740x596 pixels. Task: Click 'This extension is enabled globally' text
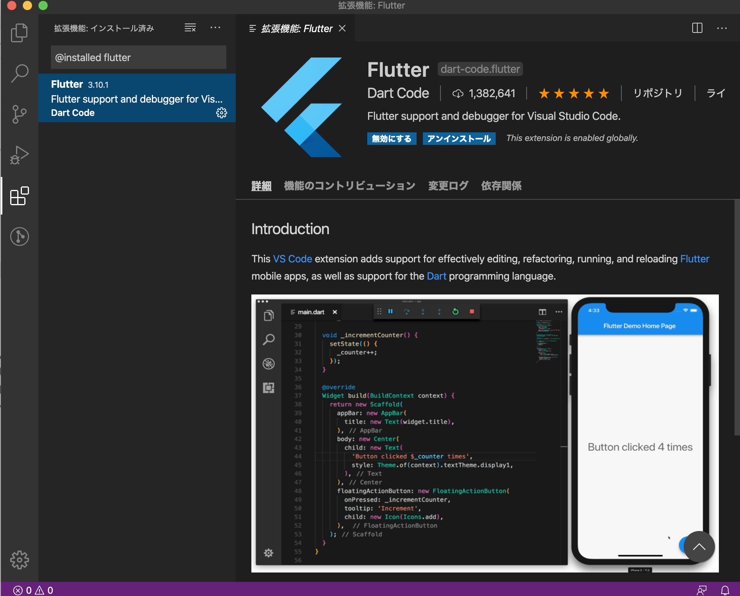click(x=572, y=138)
